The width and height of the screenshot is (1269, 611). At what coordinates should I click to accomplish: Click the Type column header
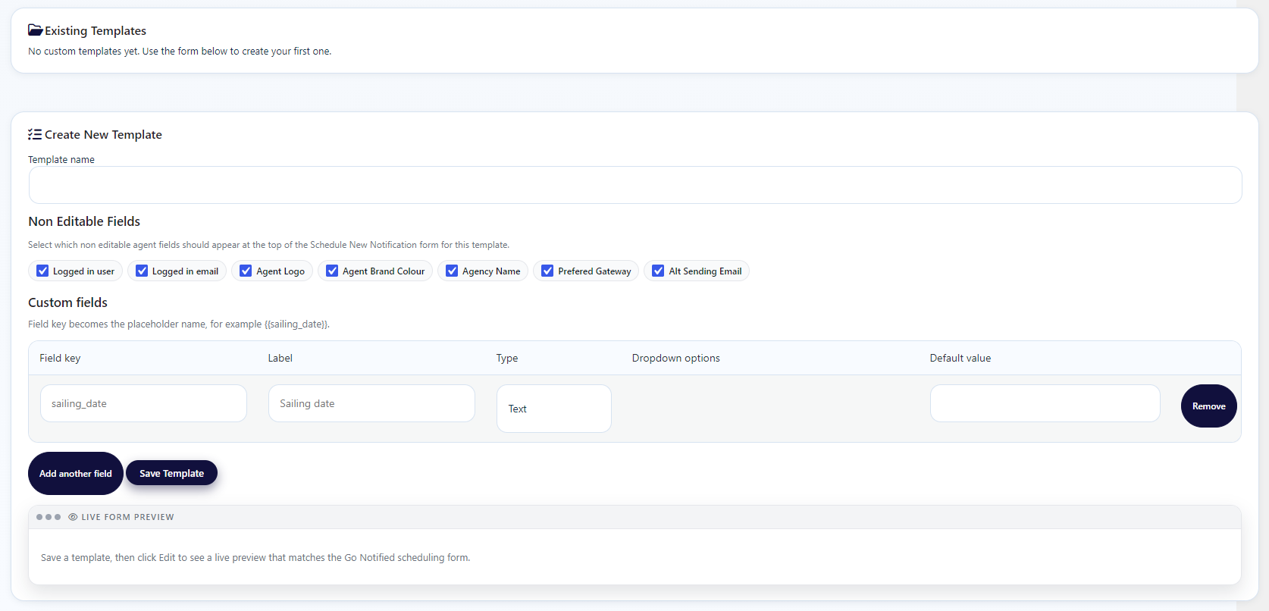tap(507, 358)
